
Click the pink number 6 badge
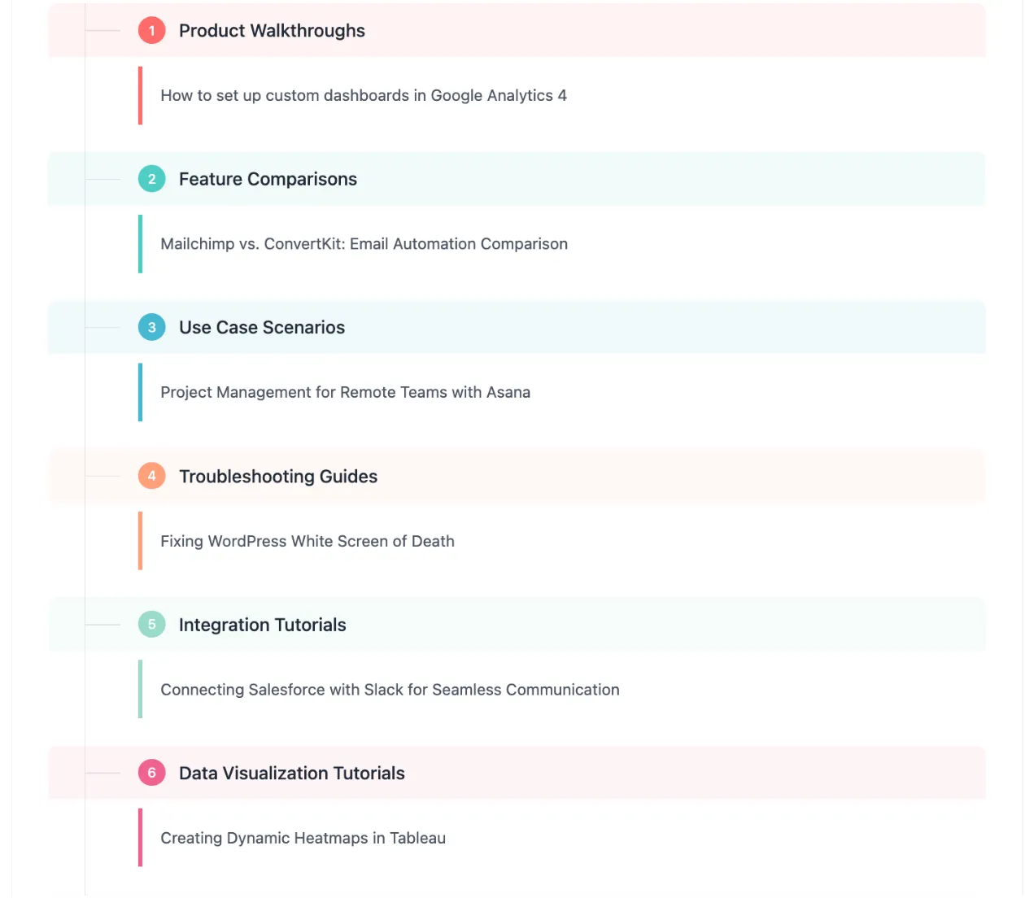tap(151, 773)
